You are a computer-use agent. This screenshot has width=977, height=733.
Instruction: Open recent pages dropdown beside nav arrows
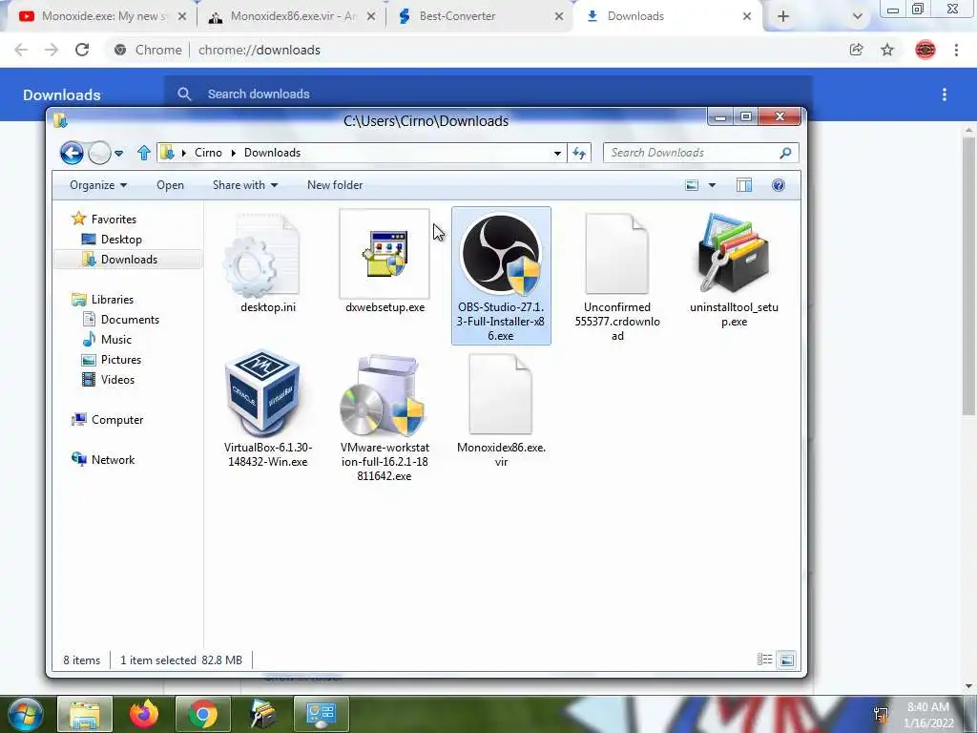[118, 154]
